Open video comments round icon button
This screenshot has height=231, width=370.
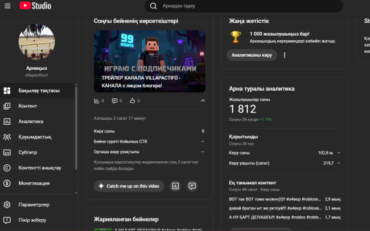coord(192,186)
